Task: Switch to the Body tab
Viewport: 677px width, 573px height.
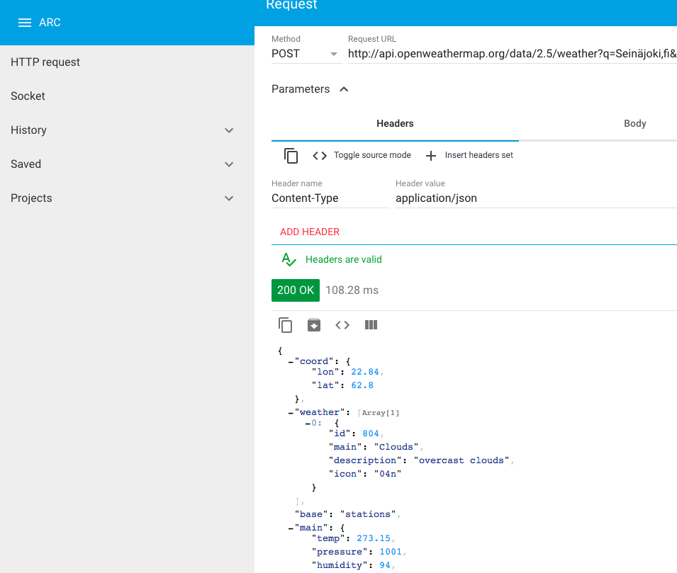Action: click(634, 123)
